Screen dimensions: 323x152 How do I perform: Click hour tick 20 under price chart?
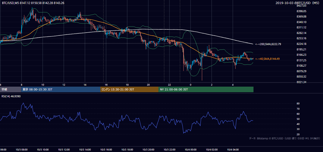[148, 85]
